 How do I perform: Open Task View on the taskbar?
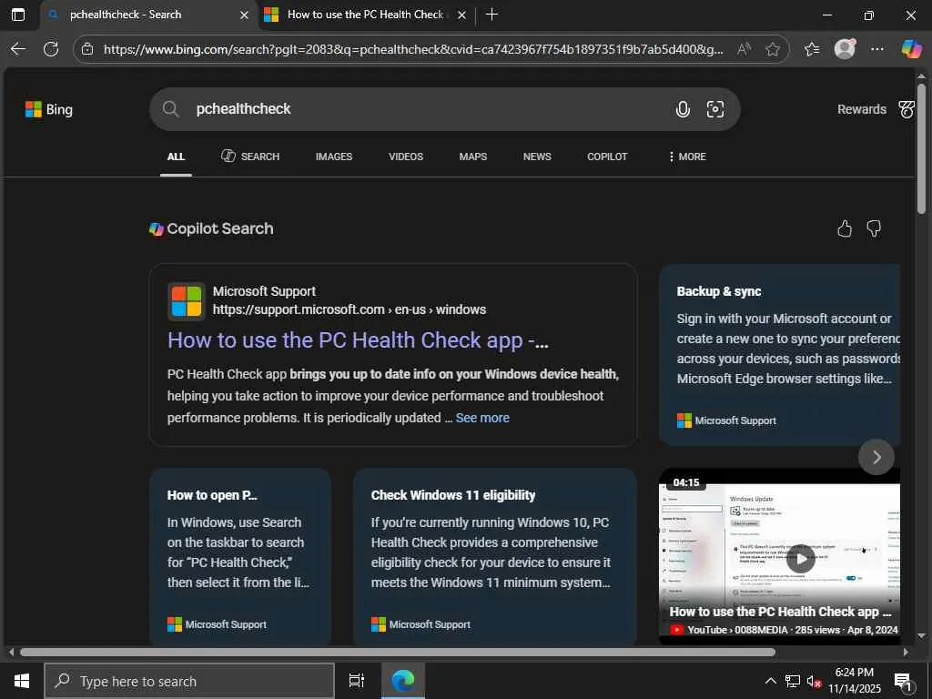click(x=357, y=681)
